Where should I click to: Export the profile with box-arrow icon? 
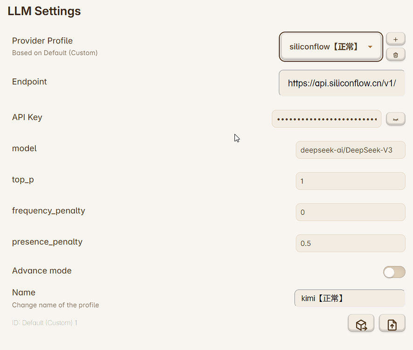pyautogui.click(x=361, y=323)
